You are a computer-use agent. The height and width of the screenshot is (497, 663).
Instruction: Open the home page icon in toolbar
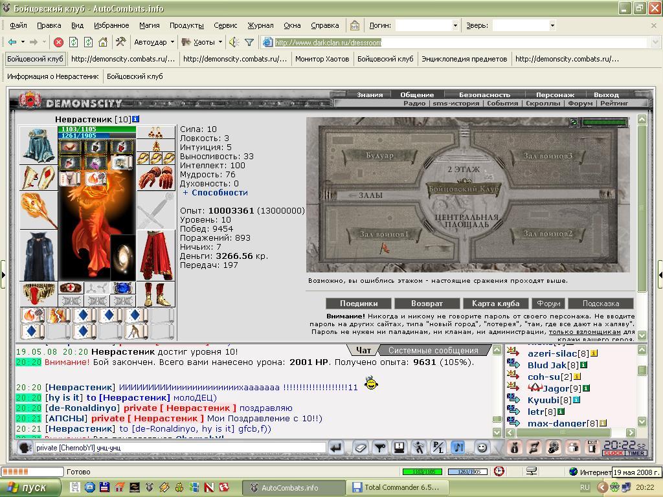[103, 42]
